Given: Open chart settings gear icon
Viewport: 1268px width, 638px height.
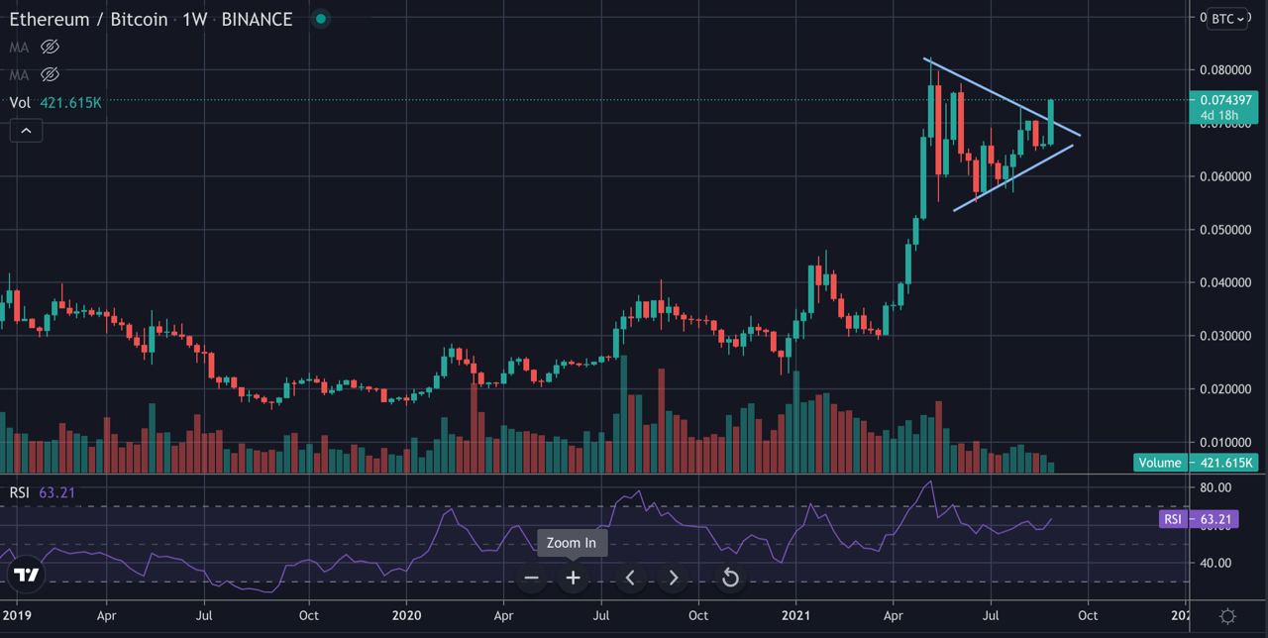Looking at the screenshot, I should (x=1227, y=616).
